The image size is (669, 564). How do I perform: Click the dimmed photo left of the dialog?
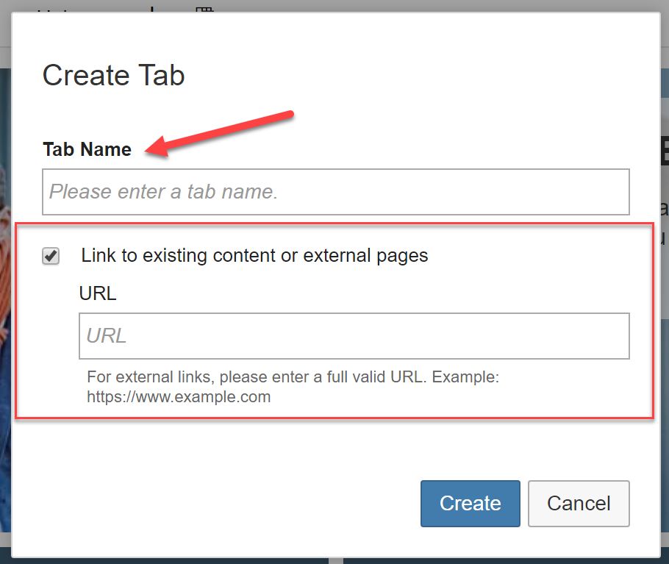5,299
